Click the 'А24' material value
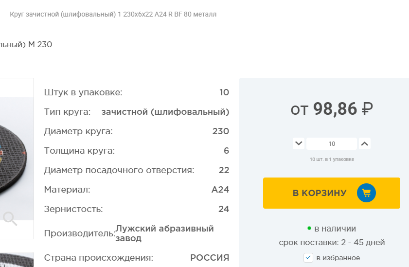409x267 pixels. pos(220,190)
